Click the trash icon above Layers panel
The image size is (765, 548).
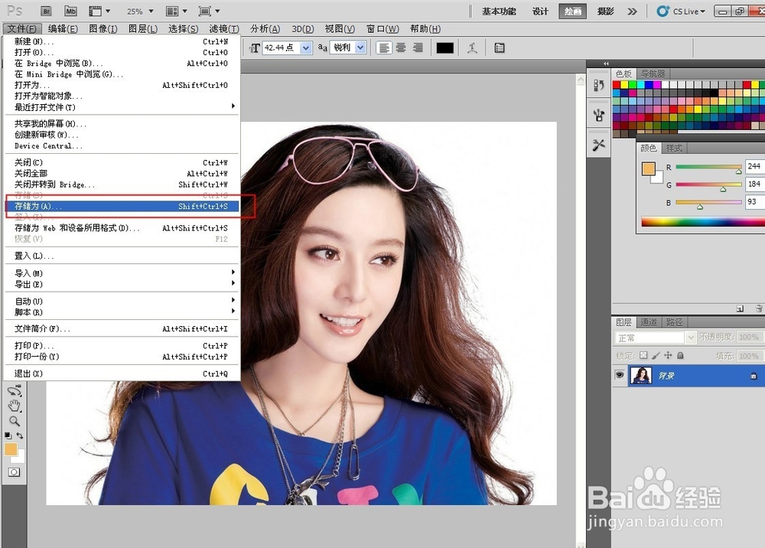click(x=759, y=308)
